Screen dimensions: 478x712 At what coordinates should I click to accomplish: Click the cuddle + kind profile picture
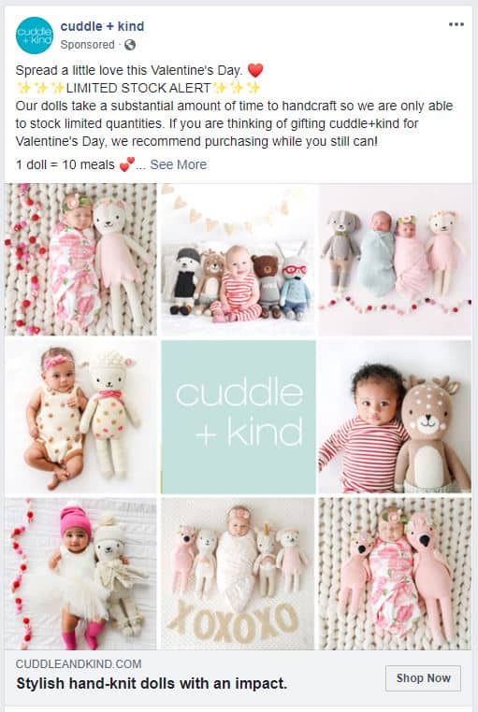pos(34,35)
